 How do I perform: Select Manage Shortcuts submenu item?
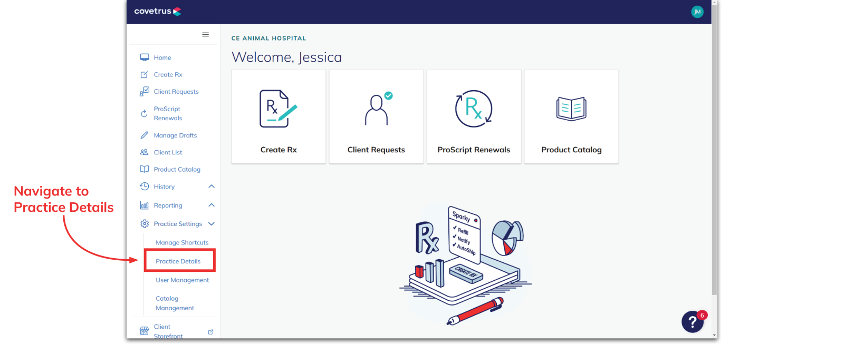(x=182, y=243)
